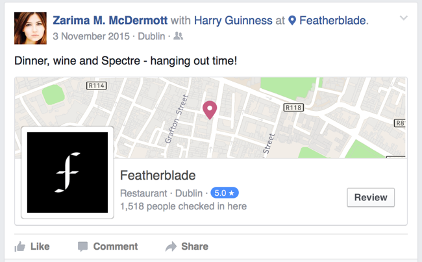This screenshot has width=422, height=262.
Task: Click the Comment speech bubble icon
Action: point(82,246)
